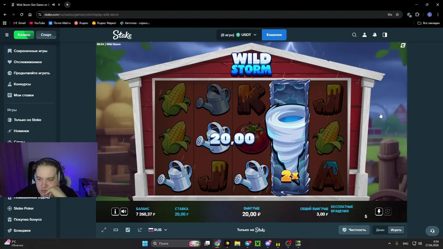This screenshot has width=443, height=249.
Task: Open the Честность fairness button
Action: coord(354,230)
